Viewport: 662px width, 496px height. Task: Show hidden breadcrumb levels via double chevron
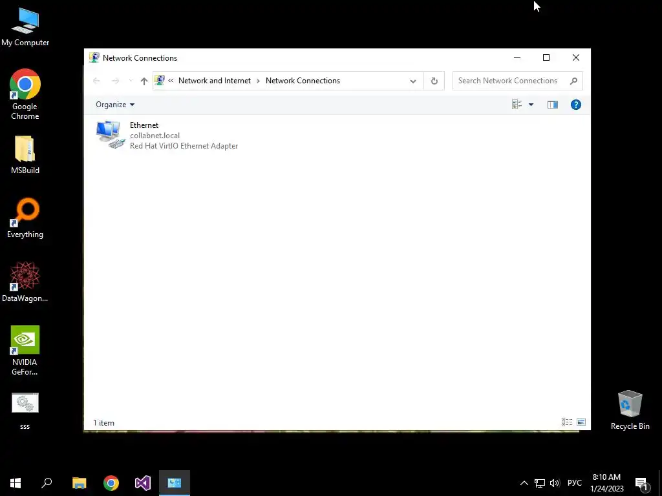click(x=171, y=80)
